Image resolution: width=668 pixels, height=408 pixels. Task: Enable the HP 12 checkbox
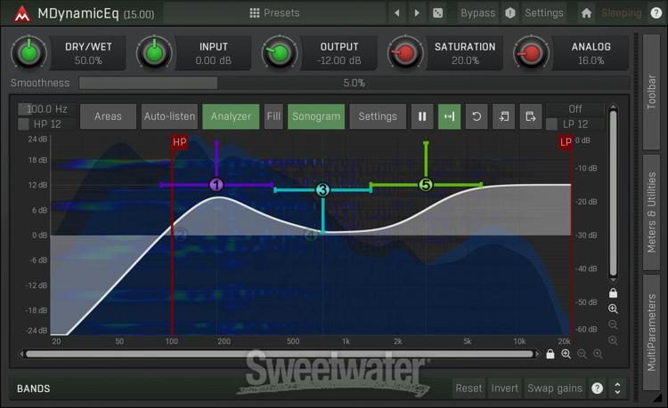[24, 124]
